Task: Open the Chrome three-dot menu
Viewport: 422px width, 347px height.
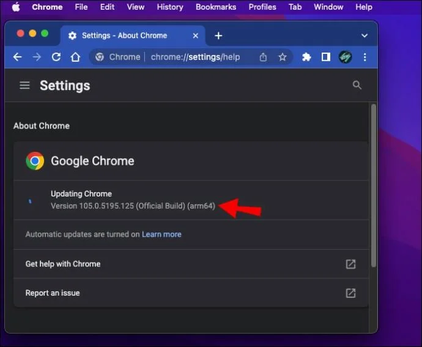Action: click(x=365, y=57)
